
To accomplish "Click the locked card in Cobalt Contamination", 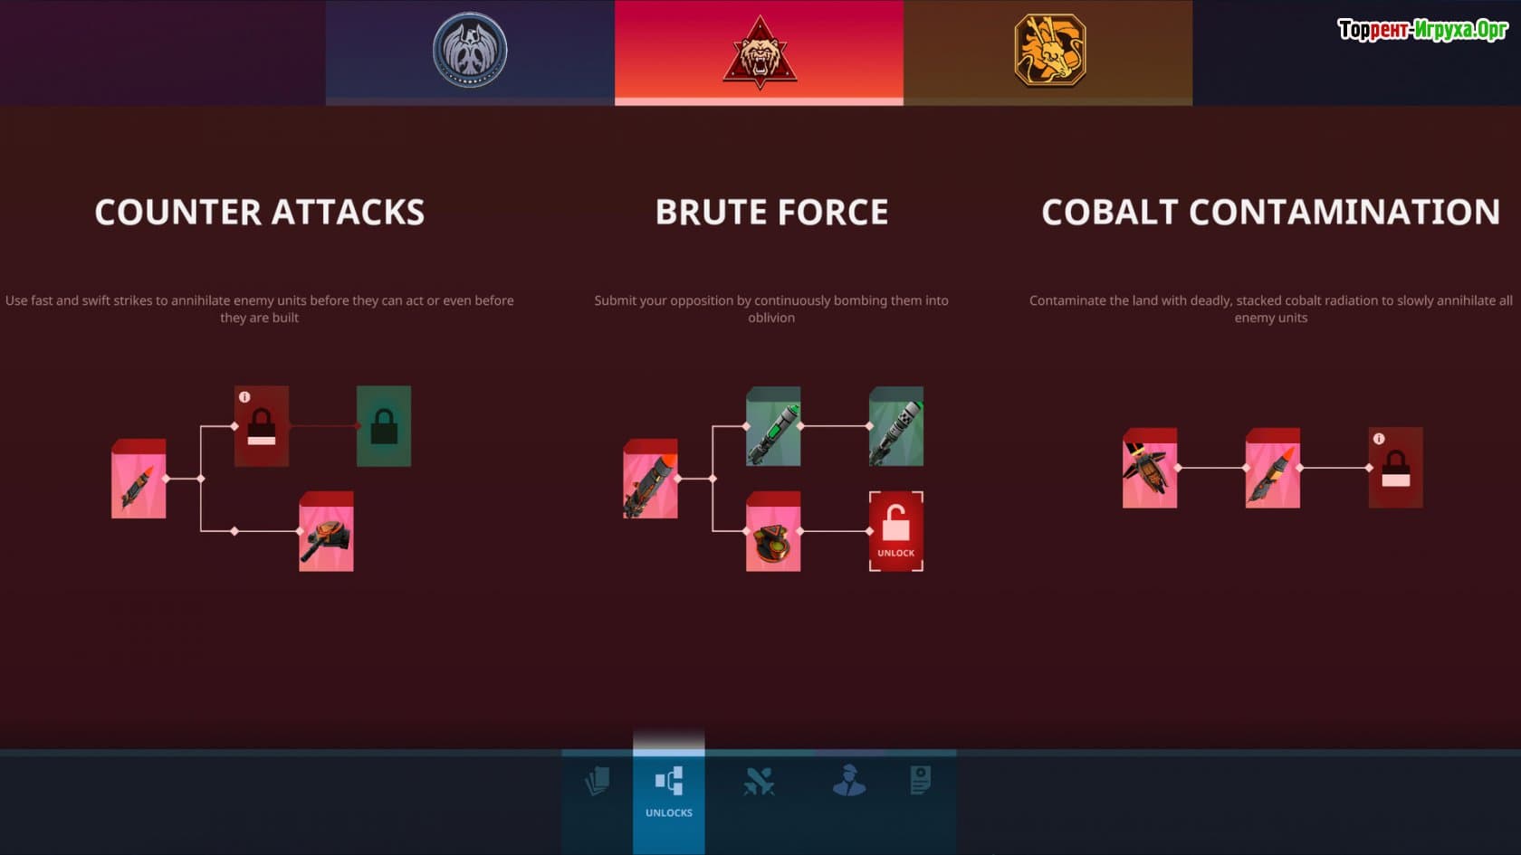I will point(1396,468).
